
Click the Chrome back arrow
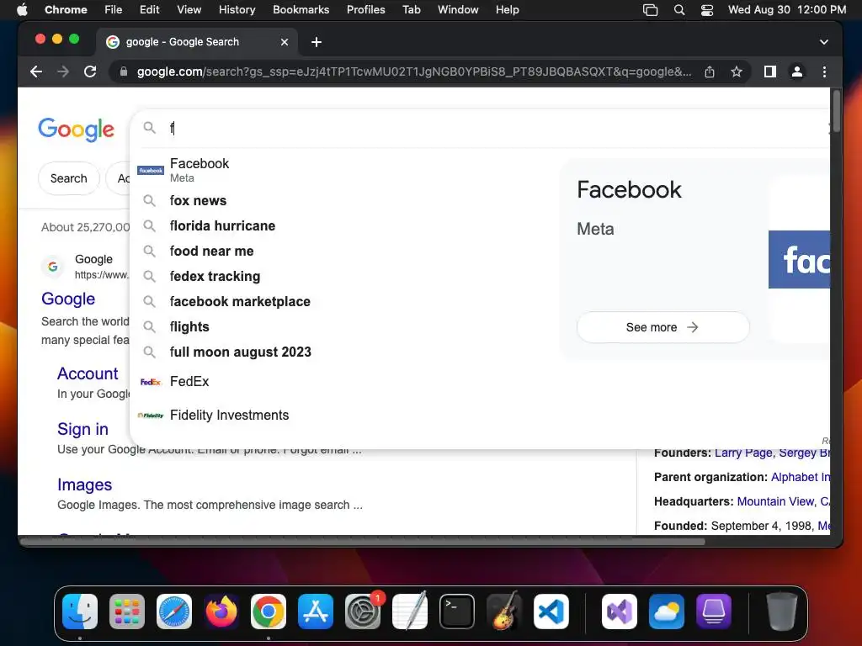pyautogui.click(x=36, y=72)
